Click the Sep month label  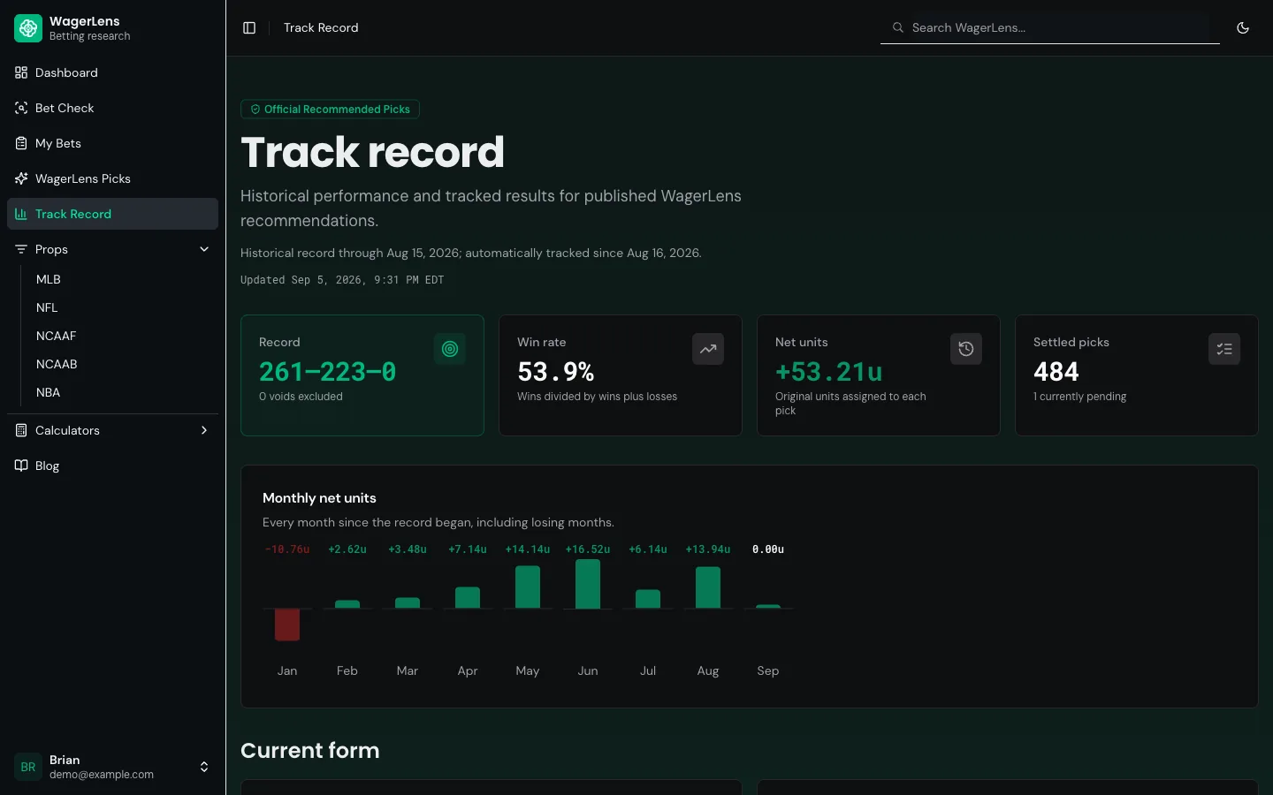pyautogui.click(x=768, y=670)
